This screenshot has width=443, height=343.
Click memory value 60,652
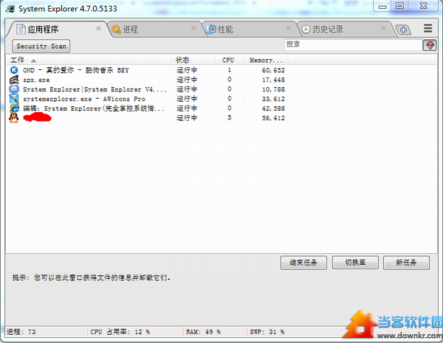pyautogui.click(x=273, y=70)
